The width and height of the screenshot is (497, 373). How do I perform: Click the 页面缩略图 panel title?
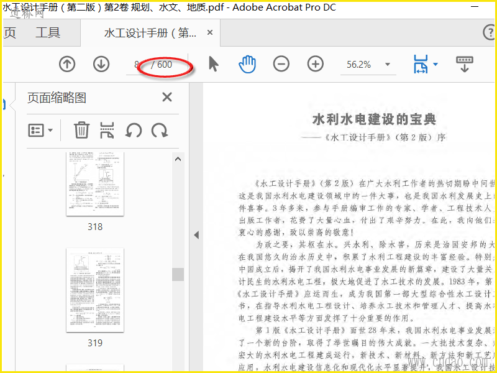click(x=57, y=98)
